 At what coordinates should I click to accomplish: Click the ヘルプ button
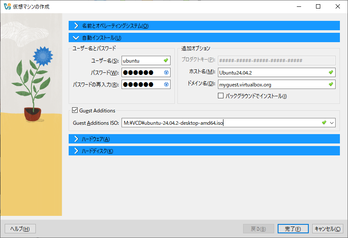tap(20, 229)
